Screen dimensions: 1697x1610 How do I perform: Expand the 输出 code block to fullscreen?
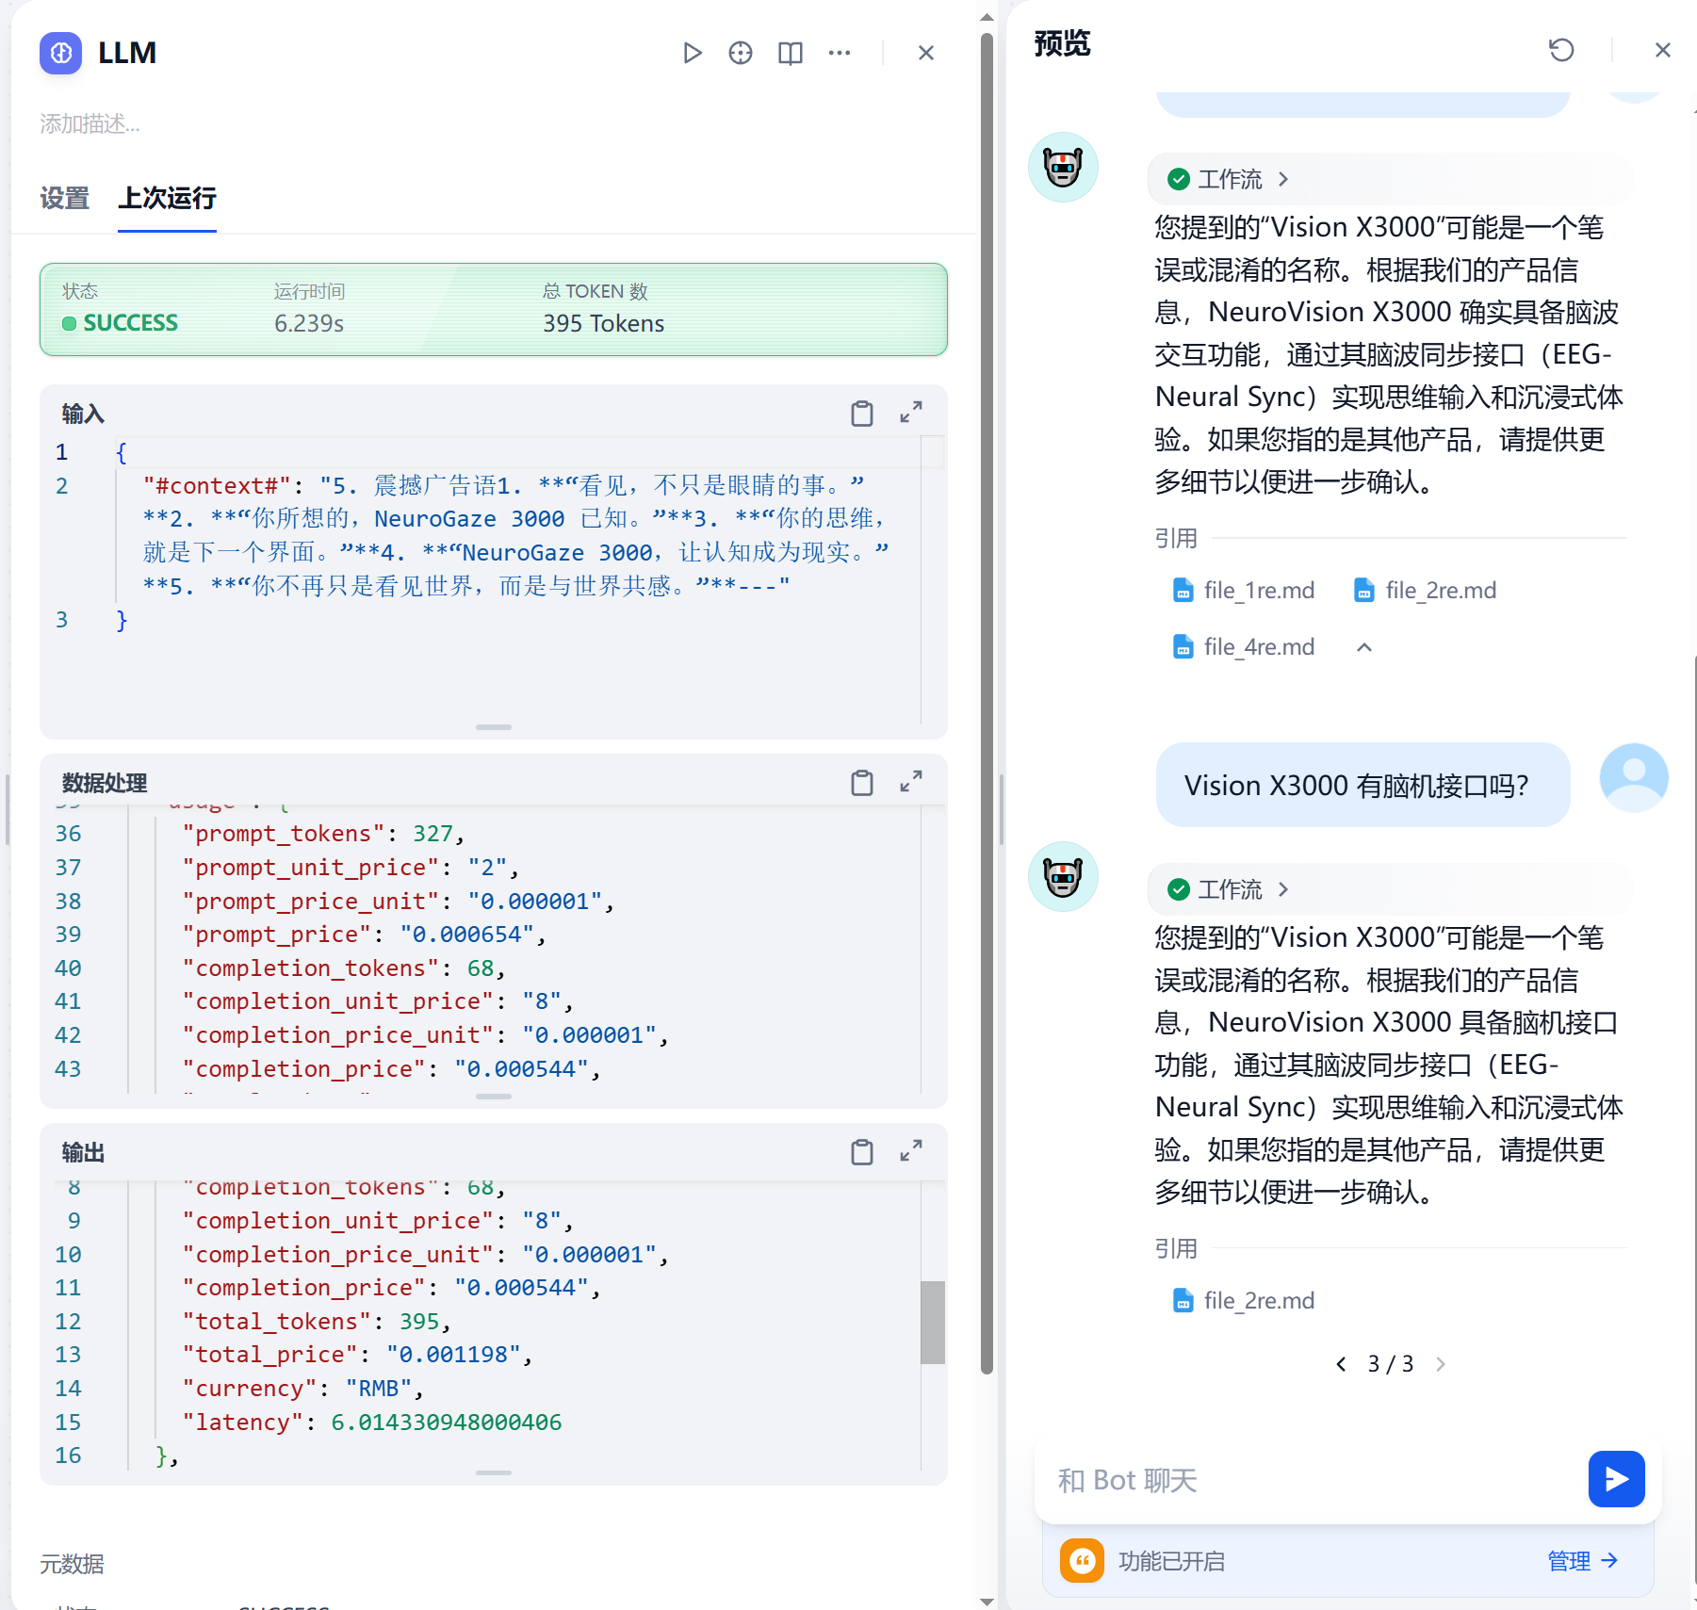911,1151
